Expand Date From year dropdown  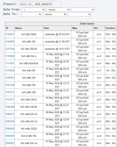coord(83,10)
